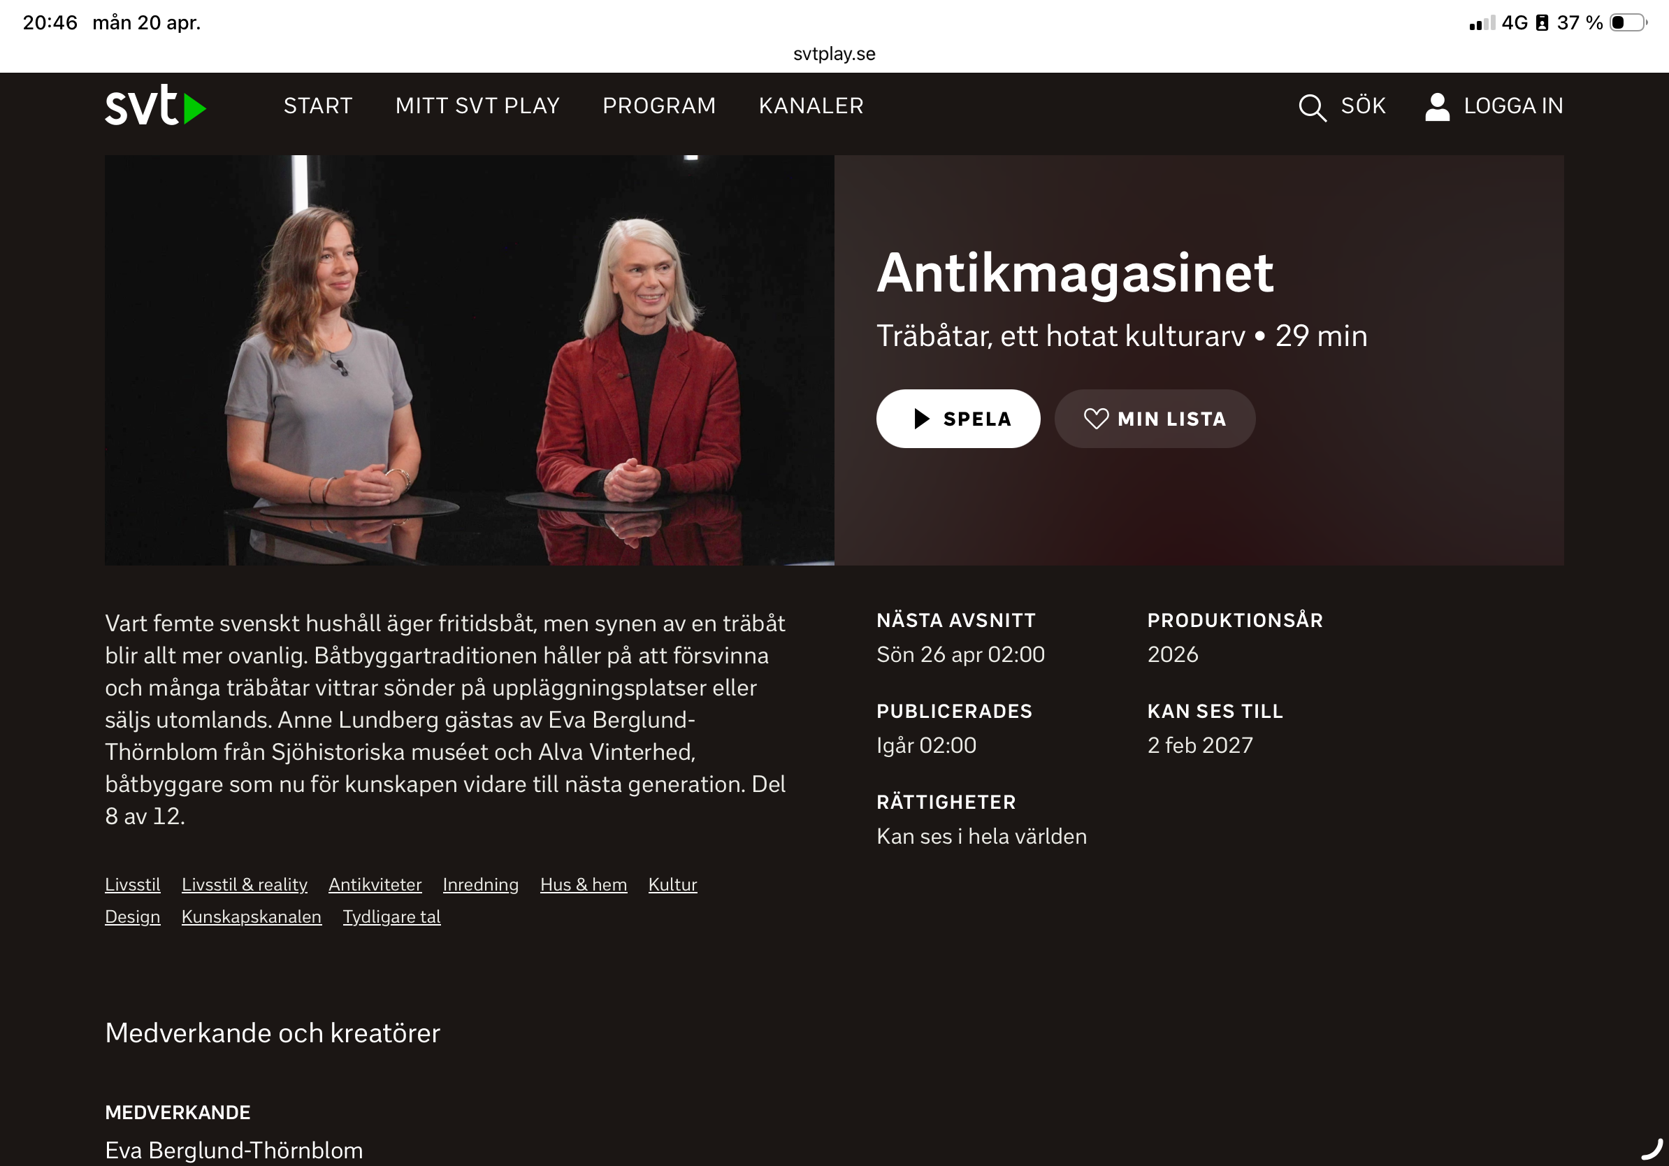The height and width of the screenshot is (1166, 1669).
Task: Open the PROGRAM section
Action: pos(659,106)
